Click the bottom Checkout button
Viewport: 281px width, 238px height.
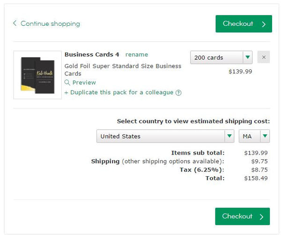tap(242, 216)
